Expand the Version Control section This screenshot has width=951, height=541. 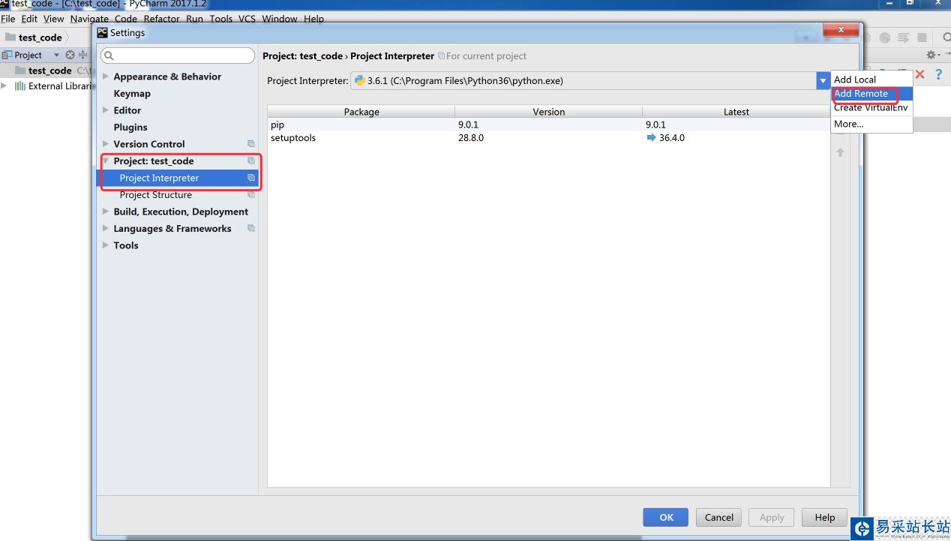pyautogui.click(x=106, y=144)
